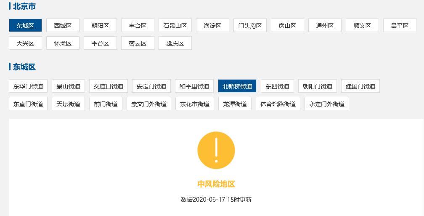Select 天坛街道 subdistrict
This screenshot has height=216, width=424.
point(69,104)
